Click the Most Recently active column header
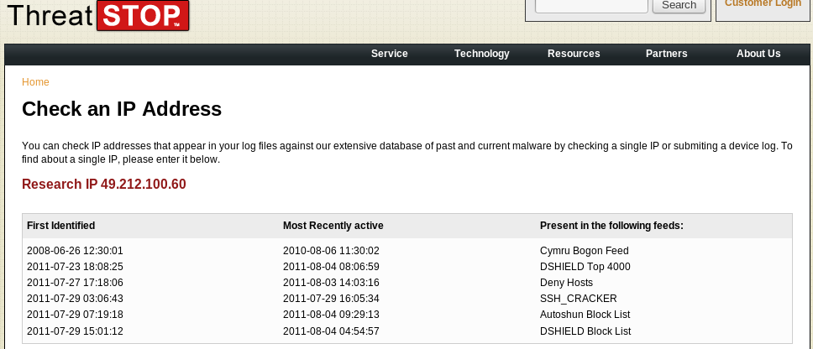 333,226
